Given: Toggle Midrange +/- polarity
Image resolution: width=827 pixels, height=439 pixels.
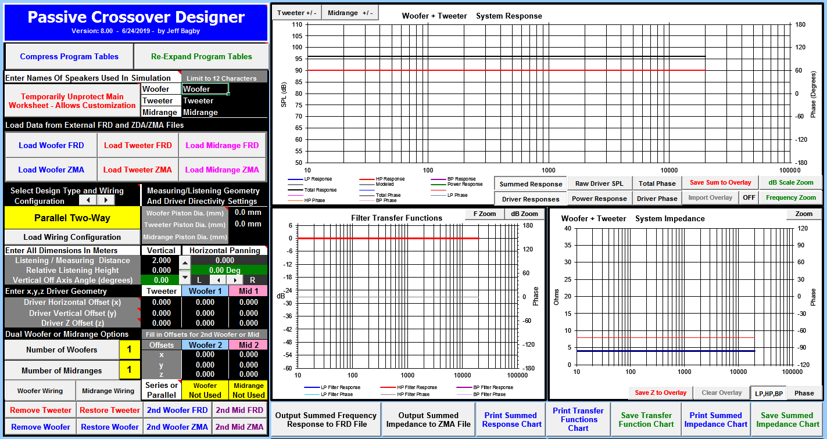Looking at the screenshot, I should coord(350,13).
